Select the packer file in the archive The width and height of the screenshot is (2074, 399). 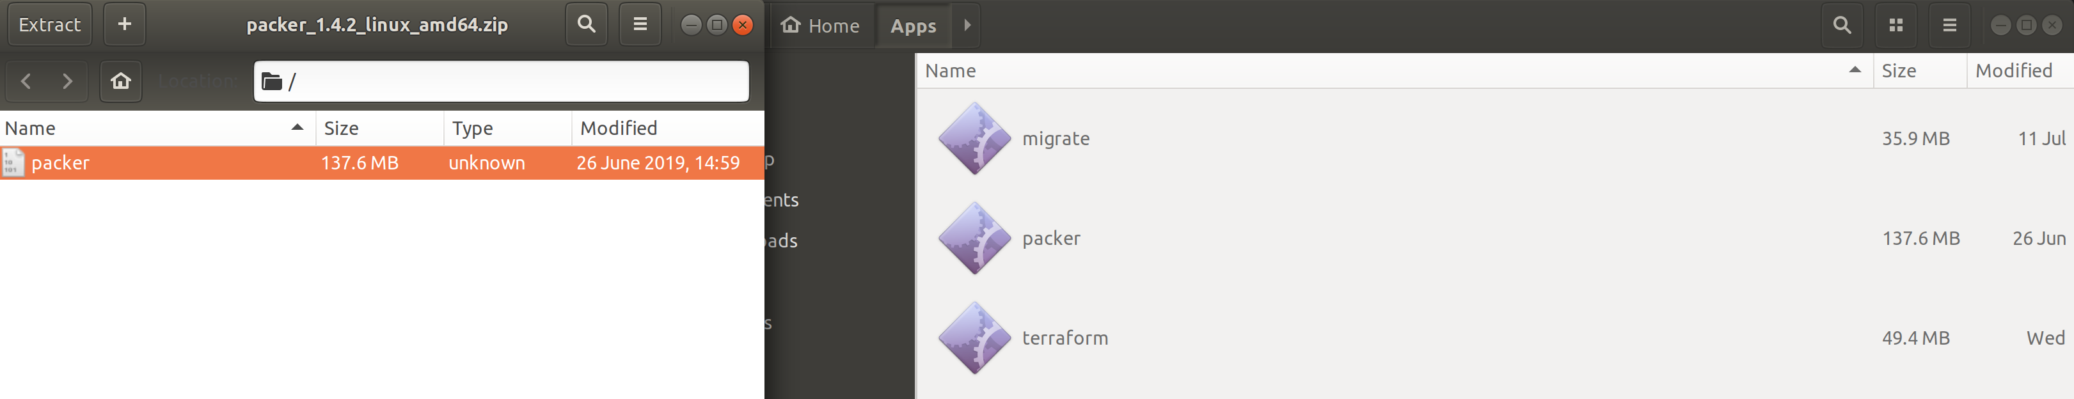[x=382, y=163]
